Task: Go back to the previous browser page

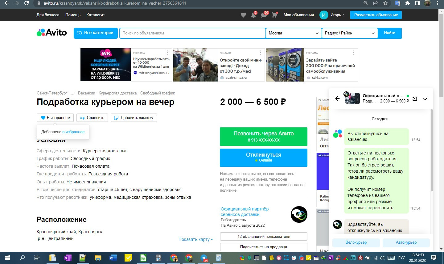Action: pyautogui.click(x=7, y=3)
